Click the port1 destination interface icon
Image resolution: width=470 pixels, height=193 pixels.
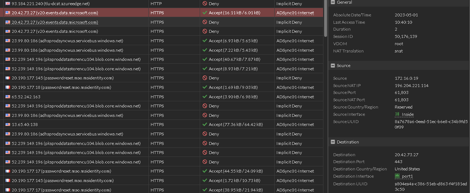pos(398,176)
